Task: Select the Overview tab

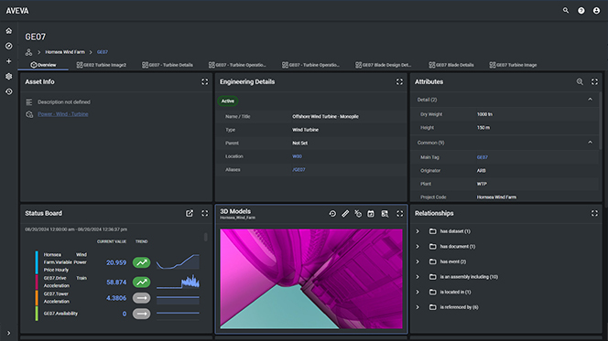Action: (43, 65)
